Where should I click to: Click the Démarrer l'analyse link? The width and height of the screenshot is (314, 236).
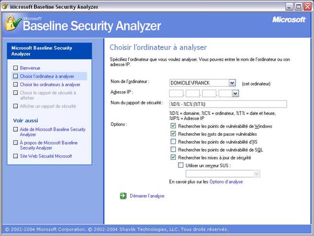147,196
